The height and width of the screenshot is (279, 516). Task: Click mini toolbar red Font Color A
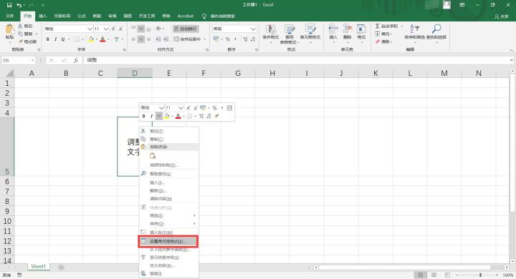click(178, 116)
